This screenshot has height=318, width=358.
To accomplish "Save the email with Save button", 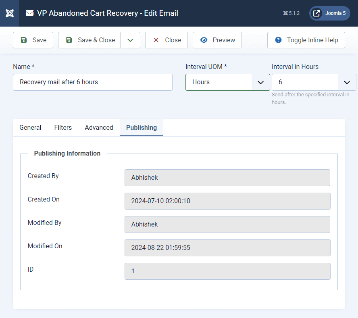I will [x=33, y=40].
